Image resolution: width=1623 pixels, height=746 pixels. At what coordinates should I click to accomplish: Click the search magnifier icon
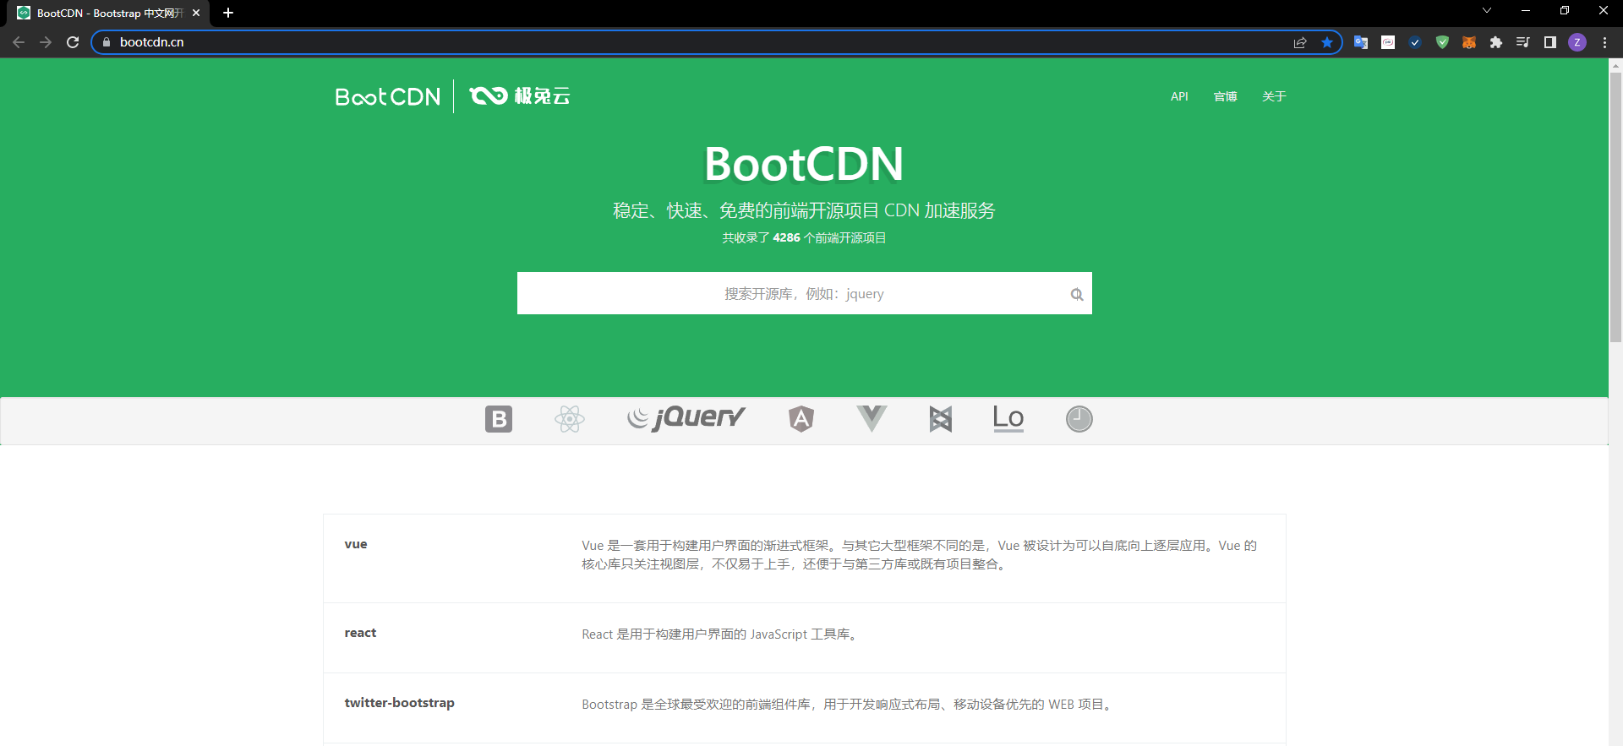[x=1077, y=294]
